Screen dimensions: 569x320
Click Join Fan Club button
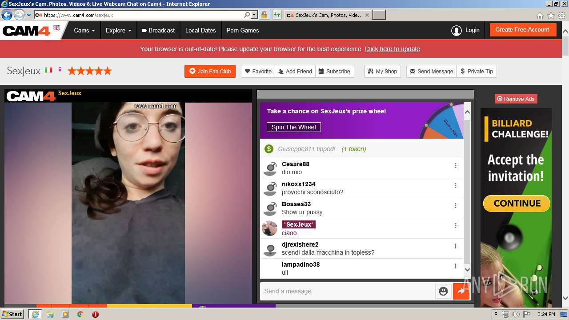[210, 71]
